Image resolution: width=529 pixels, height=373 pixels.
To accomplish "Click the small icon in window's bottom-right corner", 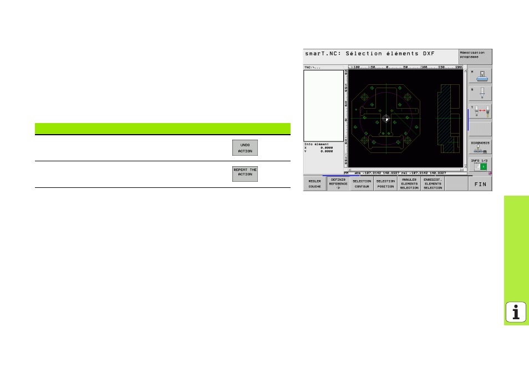I will pyautogui.click(x=490, y=173).
